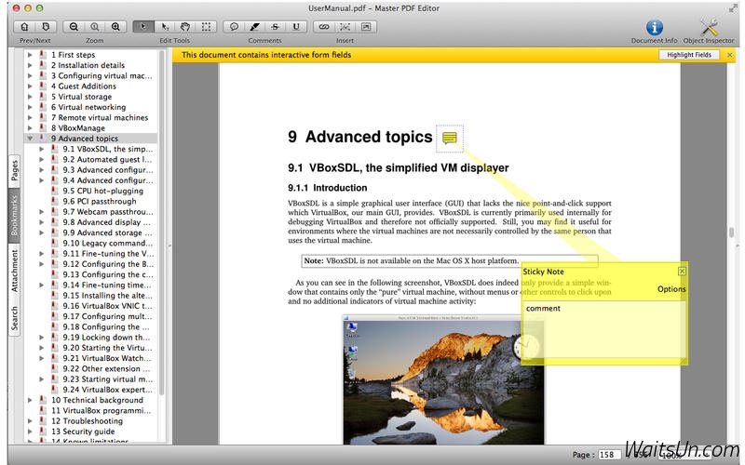The image size is (745, 465).
Task: Open bookmark '9.6 PCI passthrough'
Action: coord(100,201)
